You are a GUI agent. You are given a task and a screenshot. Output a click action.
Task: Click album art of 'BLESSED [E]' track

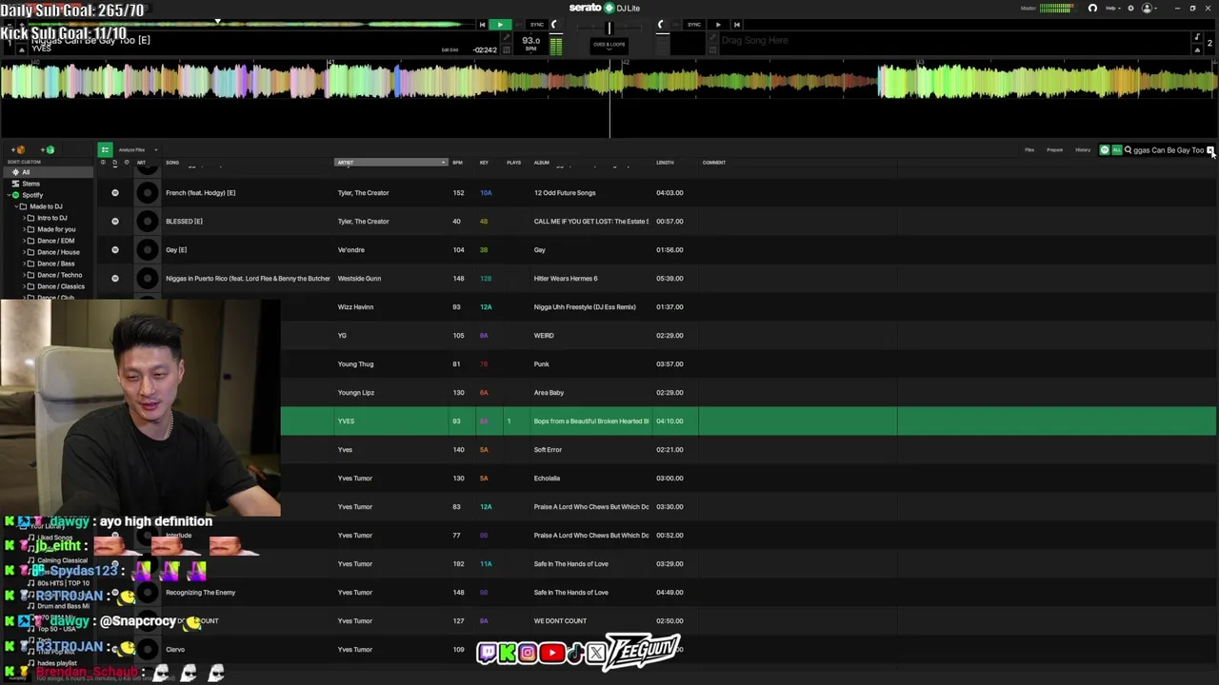(x=147, y=222)
